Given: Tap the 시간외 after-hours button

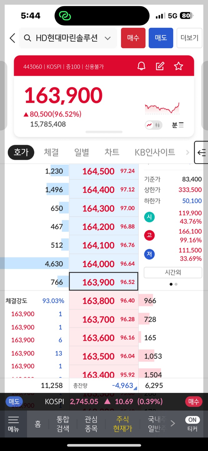Looking at the screenshot, I should click(x=173, y=272).
